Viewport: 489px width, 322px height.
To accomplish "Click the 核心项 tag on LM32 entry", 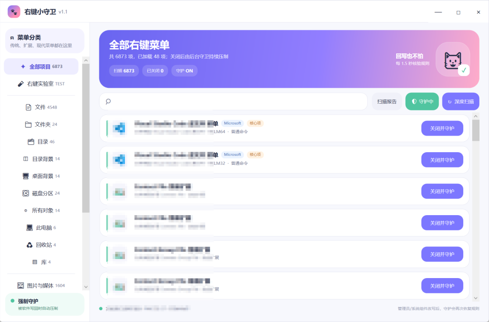I will pos(255,155).
